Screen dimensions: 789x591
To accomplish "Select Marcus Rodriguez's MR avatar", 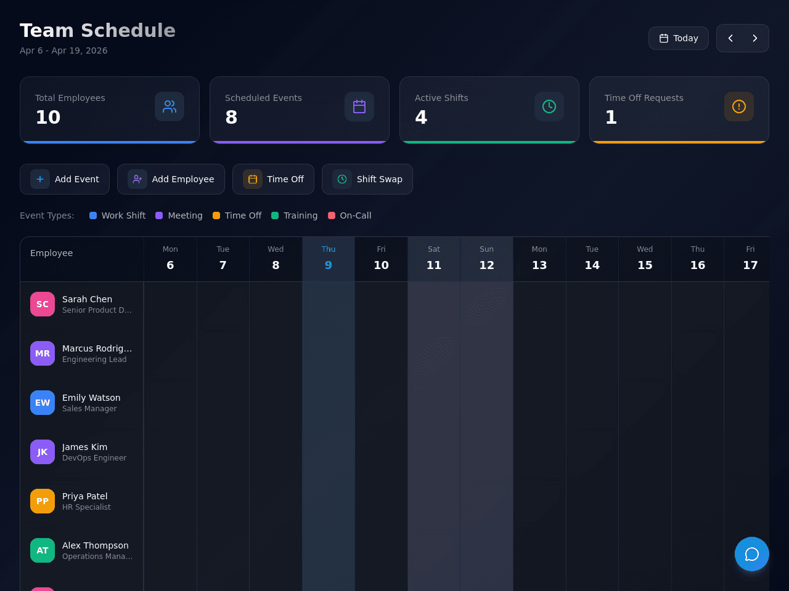I will pos(43,353).
